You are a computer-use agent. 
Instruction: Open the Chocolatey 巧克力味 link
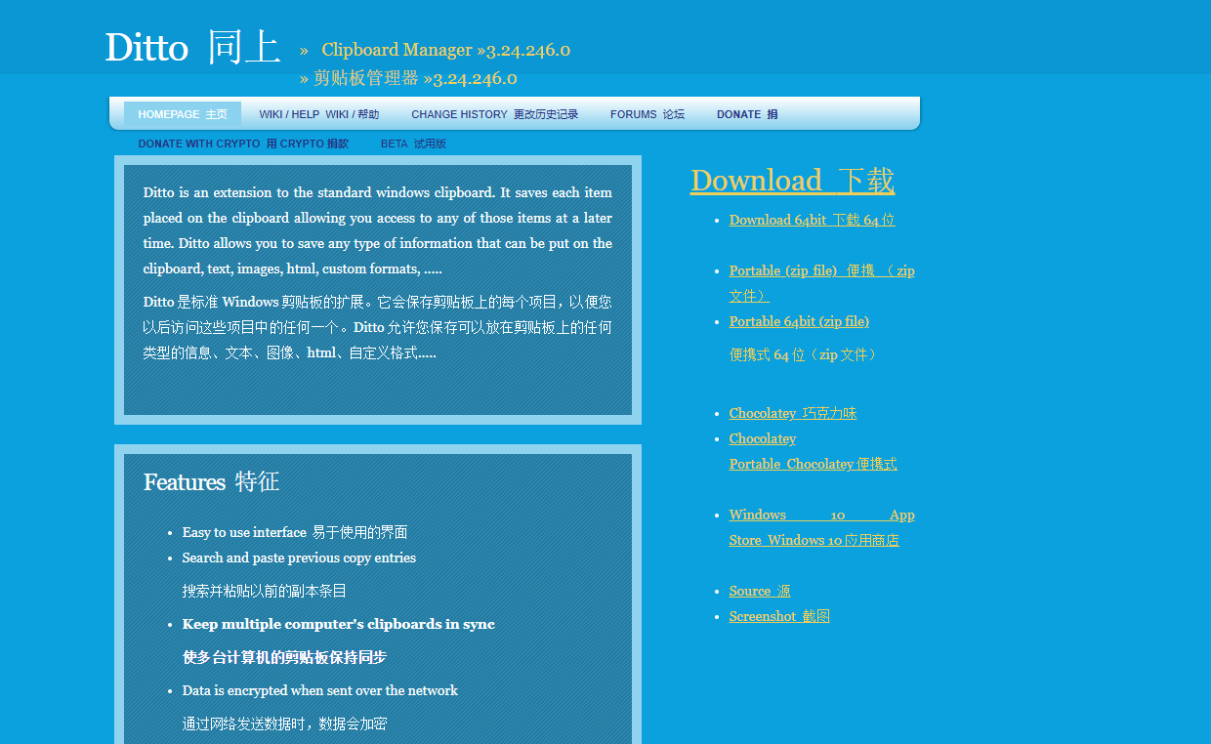point(793,413)
